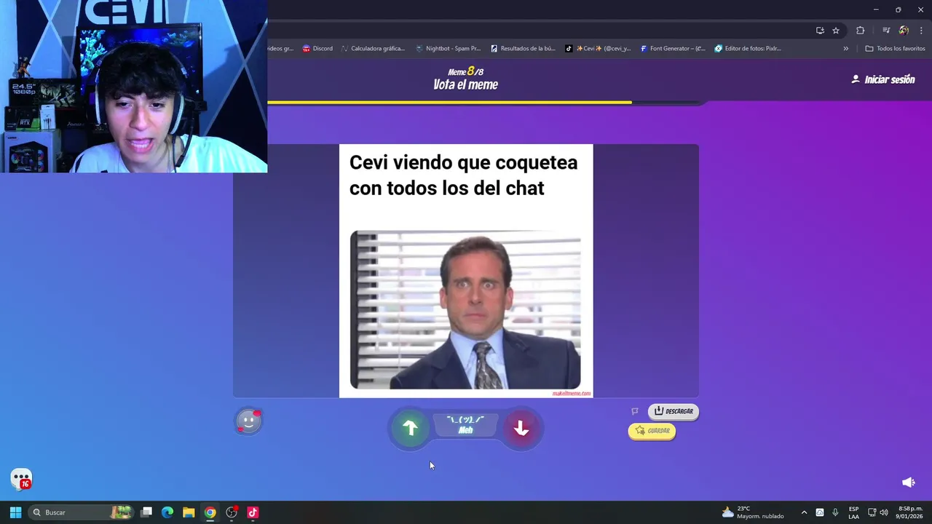The image size is (932, 524).
Task: Open the Font Generator bookmark
Action: [x=673, y=49]
